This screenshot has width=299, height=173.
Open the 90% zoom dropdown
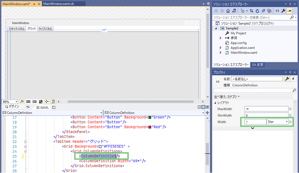point(16,102)
